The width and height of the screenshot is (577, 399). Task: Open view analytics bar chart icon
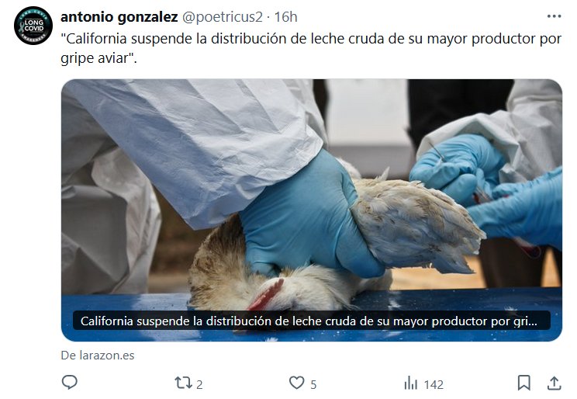(411, 383)
